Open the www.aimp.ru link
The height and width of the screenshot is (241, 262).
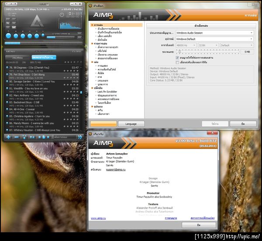point(98,218)
